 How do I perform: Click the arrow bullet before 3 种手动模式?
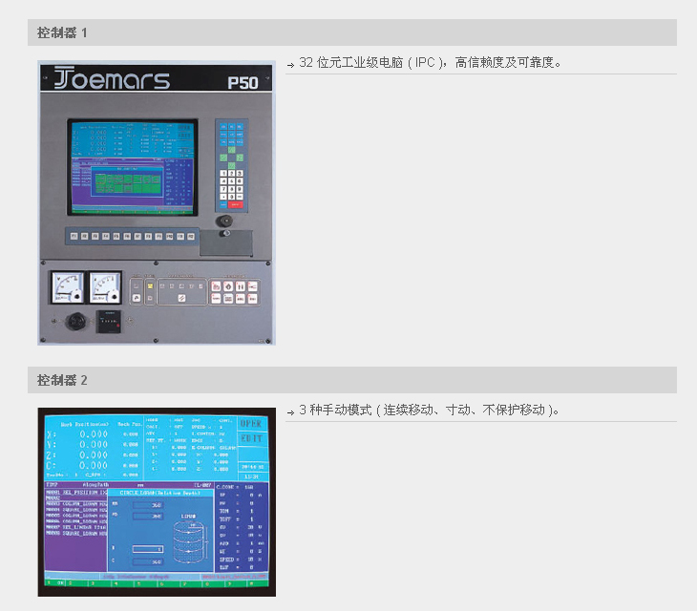tap(290, 411)
